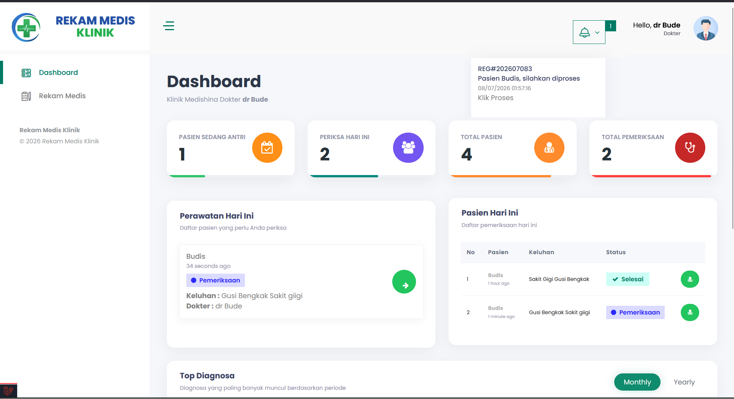Click the purple group icon for Periksa Hari Ini
734x399 pixels.
point(408,148)
